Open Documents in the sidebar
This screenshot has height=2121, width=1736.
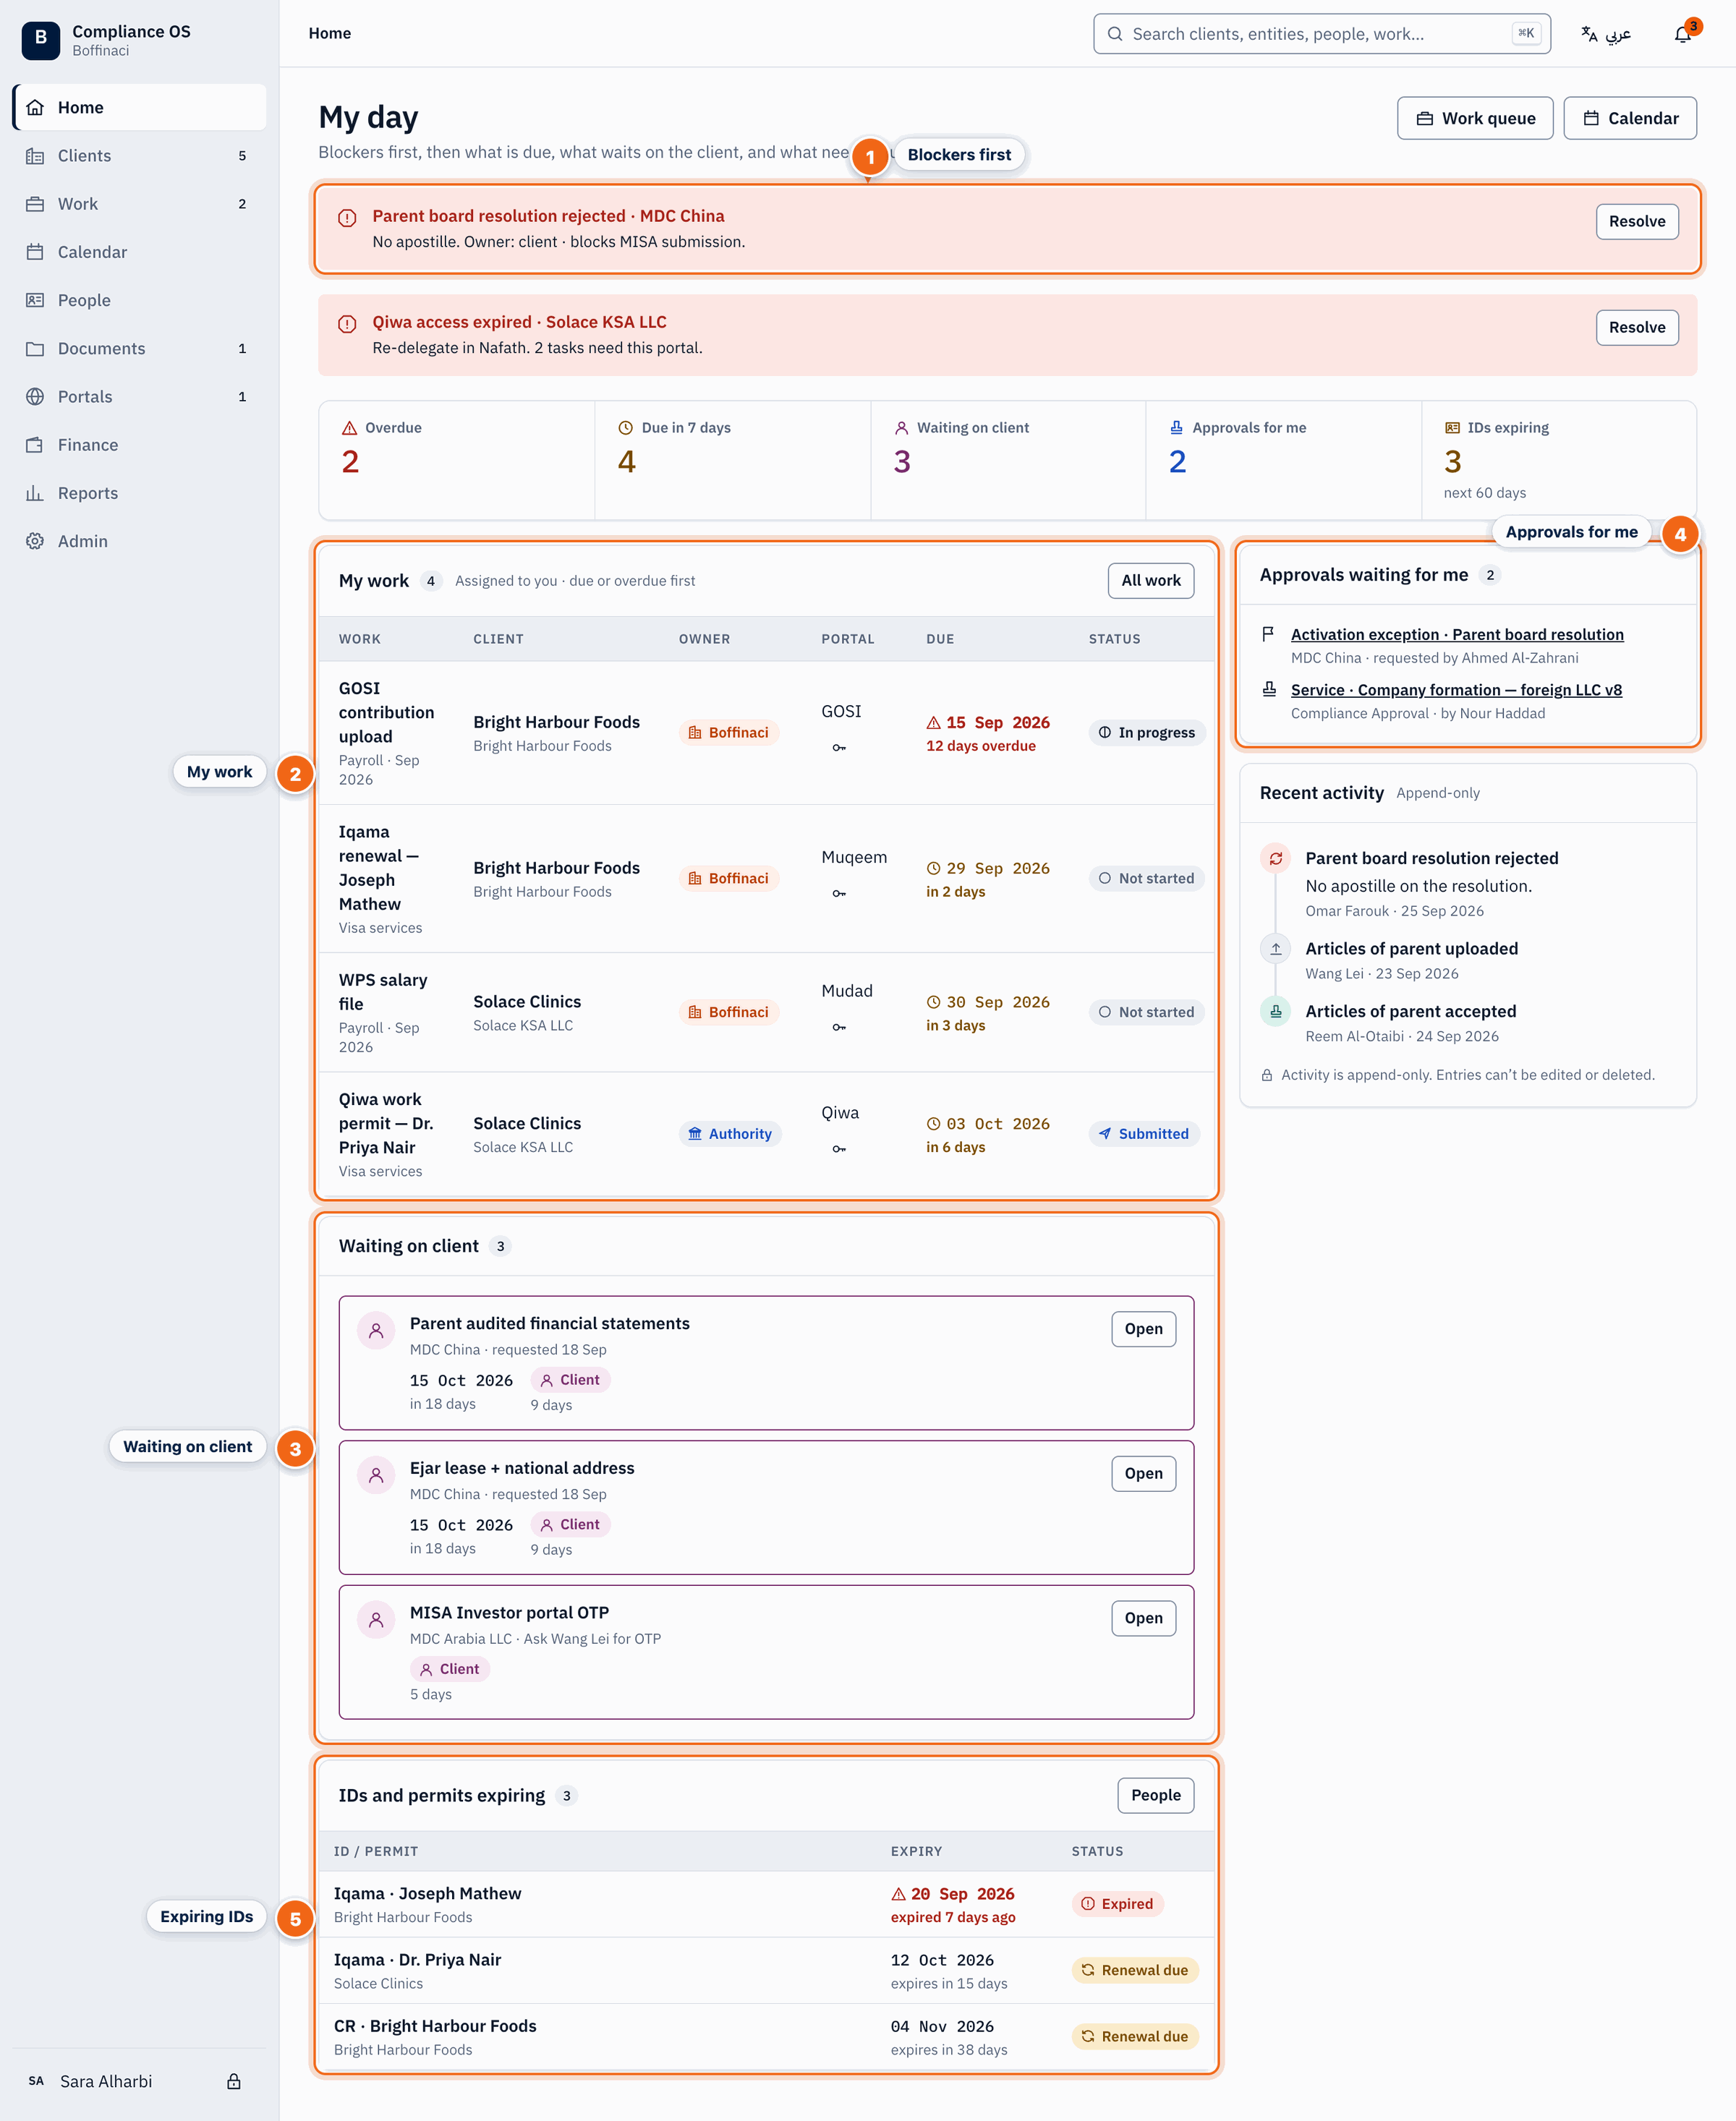click(x=140, y=348)
